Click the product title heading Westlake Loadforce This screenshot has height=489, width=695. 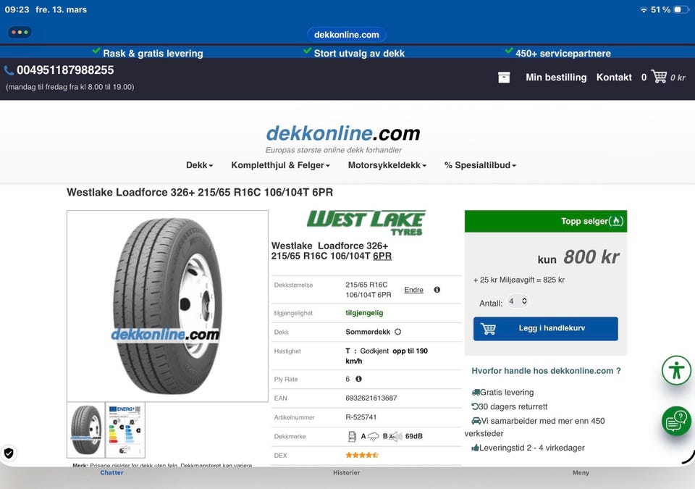[200, 192]
